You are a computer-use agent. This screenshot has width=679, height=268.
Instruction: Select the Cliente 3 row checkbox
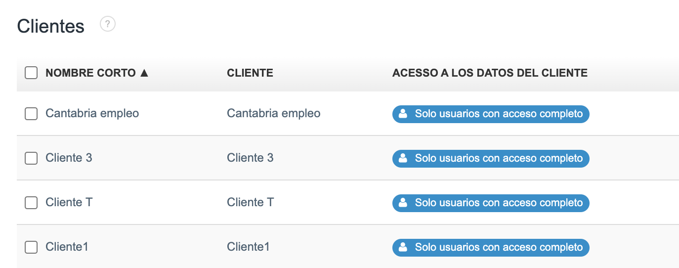(x=31, y=158)
